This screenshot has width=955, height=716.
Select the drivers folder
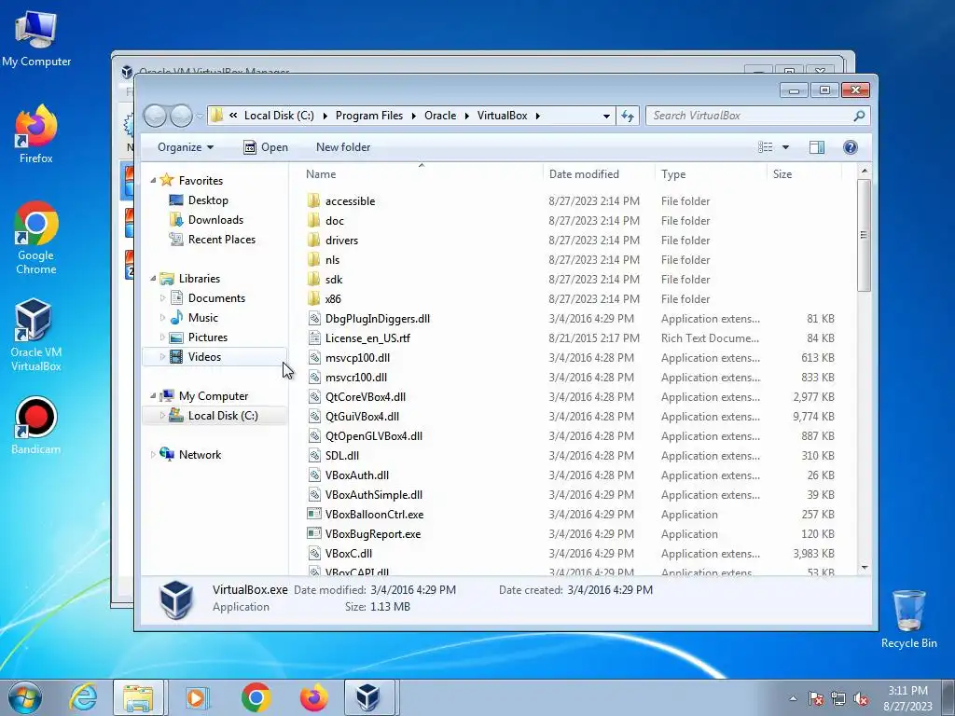coord(341,240)
